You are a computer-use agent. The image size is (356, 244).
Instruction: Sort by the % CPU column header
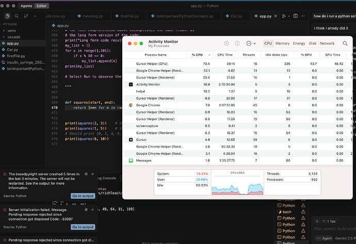click(197, 54)
